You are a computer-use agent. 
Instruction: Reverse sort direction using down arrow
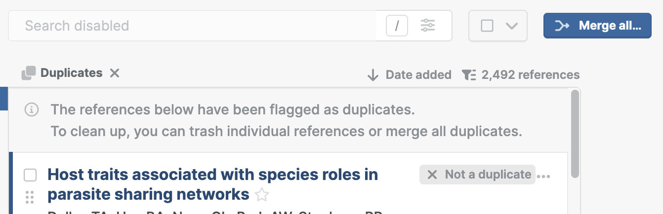coord(373,75)
